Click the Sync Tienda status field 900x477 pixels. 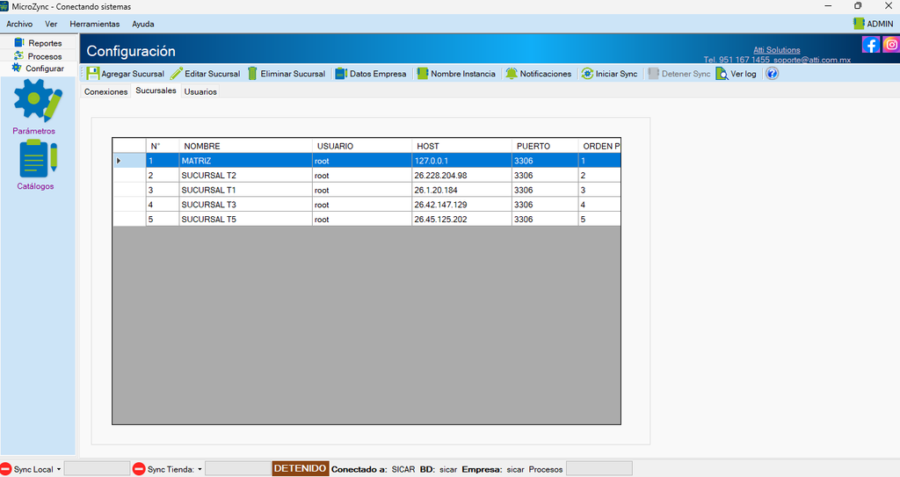click(x=238, y=468)
